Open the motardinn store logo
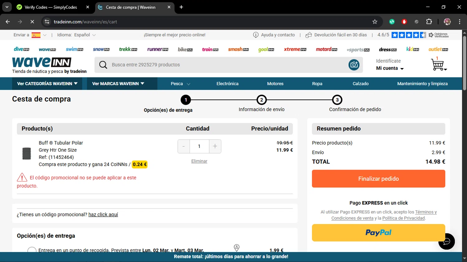467x262 pixels. pos(327,49)
